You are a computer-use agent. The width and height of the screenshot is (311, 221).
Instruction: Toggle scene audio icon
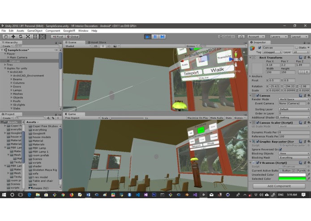pos(109,46)
